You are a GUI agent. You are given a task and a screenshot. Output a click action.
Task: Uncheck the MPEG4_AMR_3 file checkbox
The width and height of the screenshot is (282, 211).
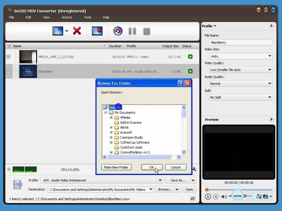point(9,57)
